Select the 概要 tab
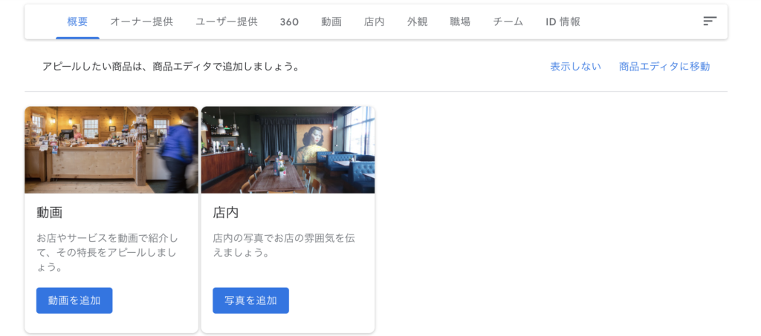Screen dimensions: 761x336 click(x=77, y=22)
